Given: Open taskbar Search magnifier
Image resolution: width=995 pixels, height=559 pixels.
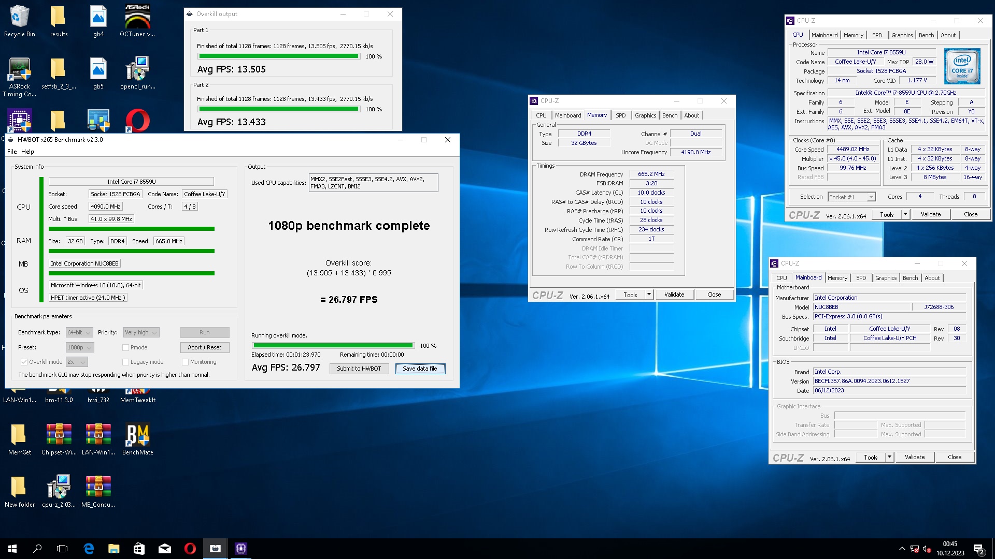Looking at the screenshot, I should pos(37,549).
